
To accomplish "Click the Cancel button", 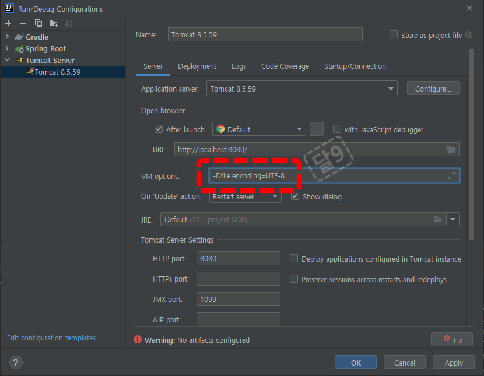I will click(404, 363).
